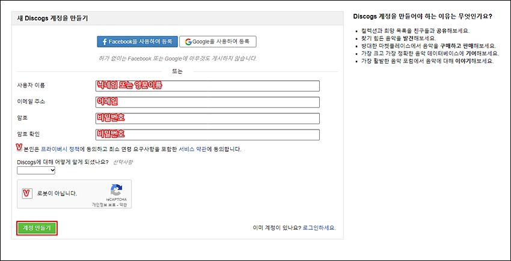
Task: Click the 이미 계정이 있나요? text
Action: [x=277, y=228]
